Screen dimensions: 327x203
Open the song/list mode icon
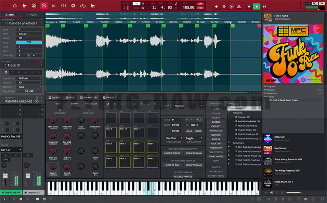[x=92, y=6]
